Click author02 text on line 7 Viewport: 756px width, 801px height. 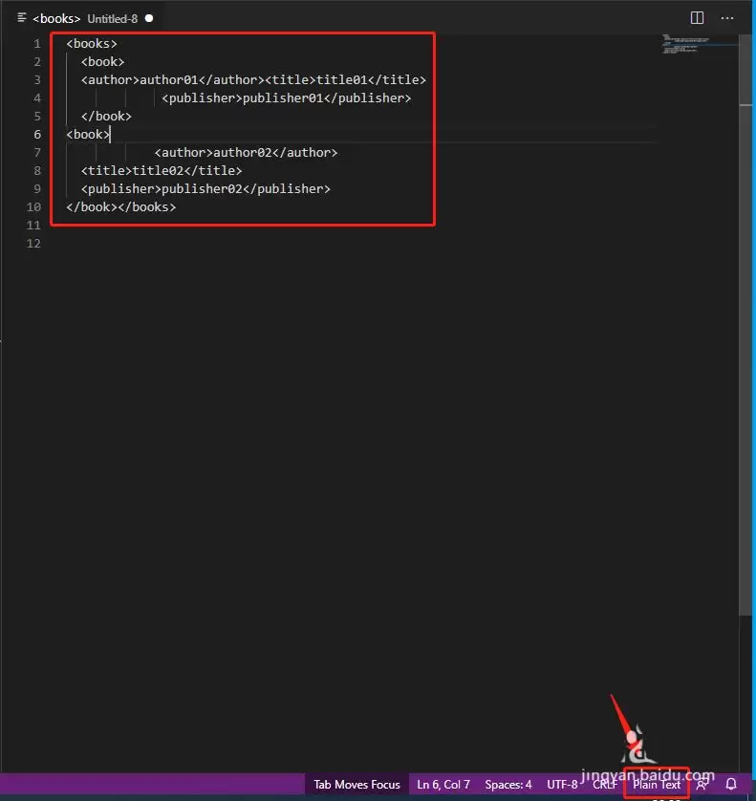click(243, 153)
